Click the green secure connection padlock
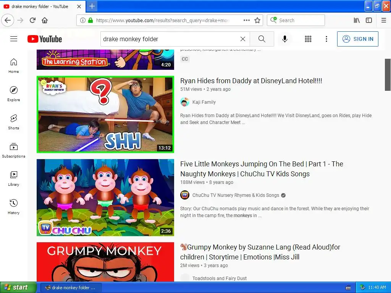The image size is (391, 293). click(90, 20)
